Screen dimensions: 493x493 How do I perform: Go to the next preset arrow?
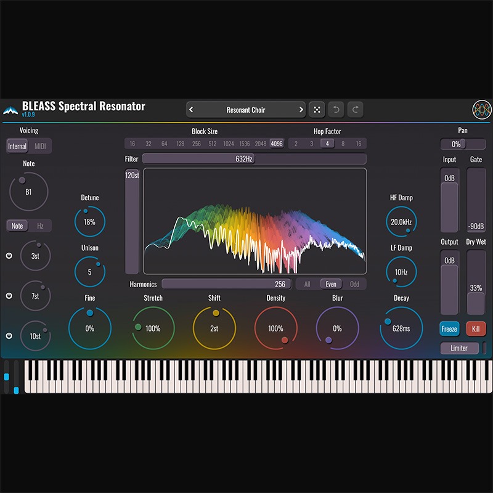(301, 110)
